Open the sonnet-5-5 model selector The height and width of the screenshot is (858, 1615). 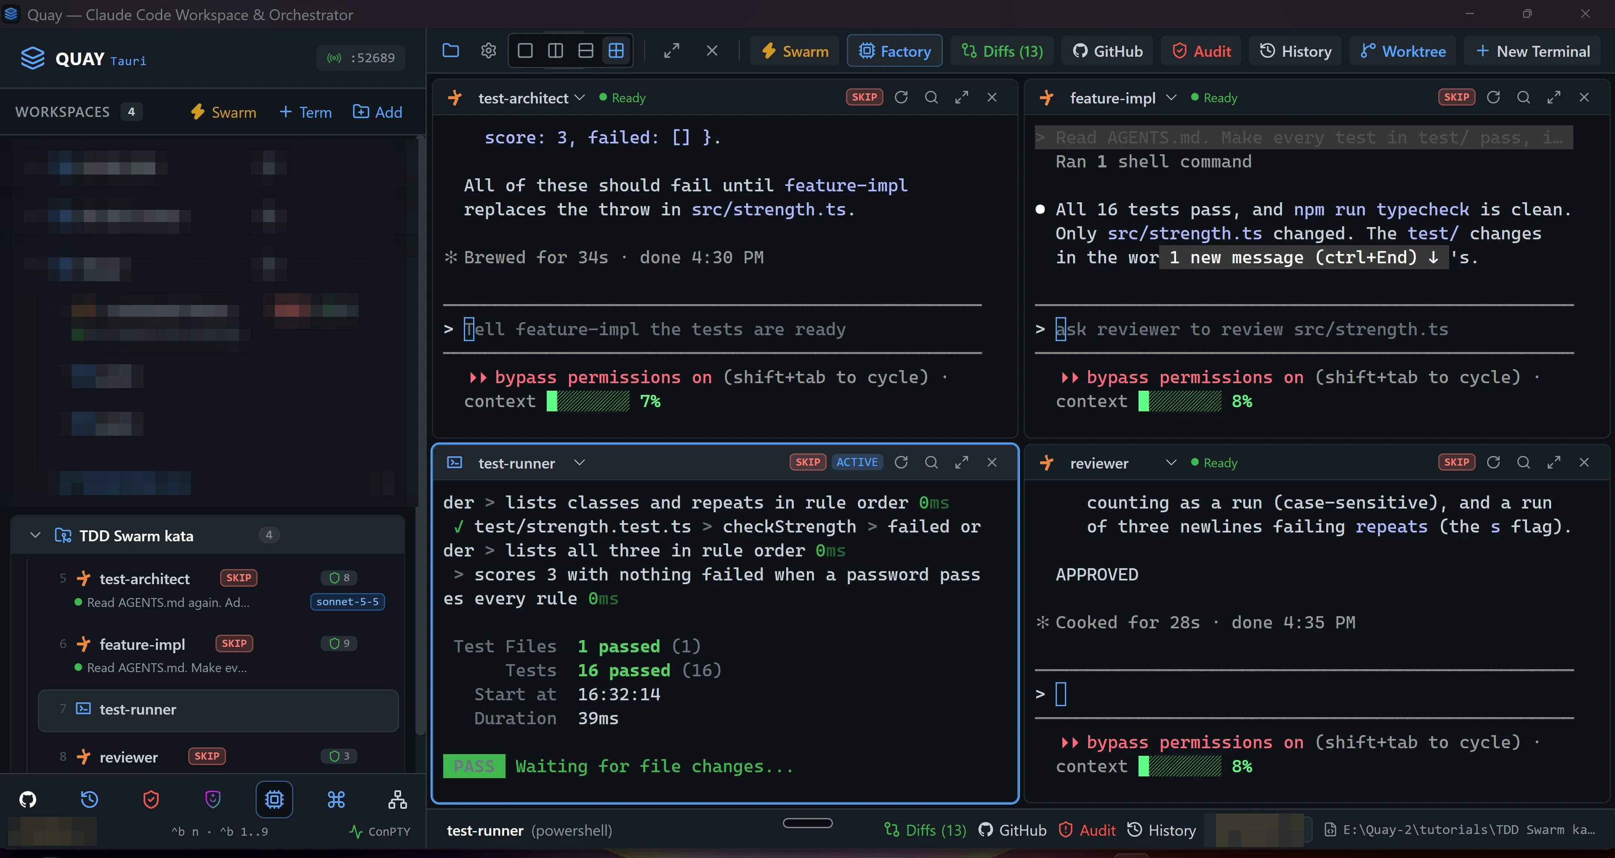pyautogui.click(x=347, y=602)
